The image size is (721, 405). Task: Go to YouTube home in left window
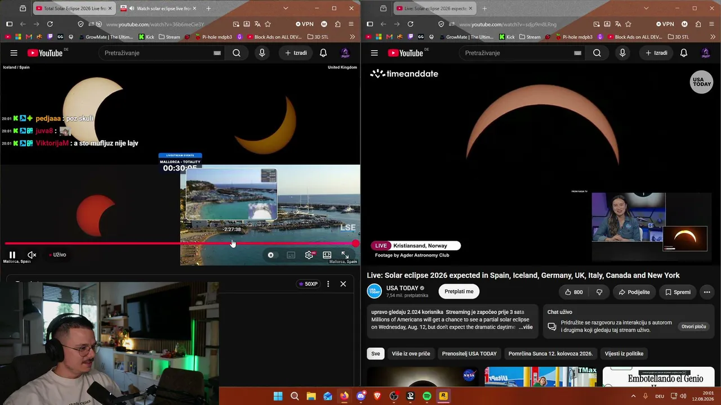pyautogui.click(x=45, y=53)
